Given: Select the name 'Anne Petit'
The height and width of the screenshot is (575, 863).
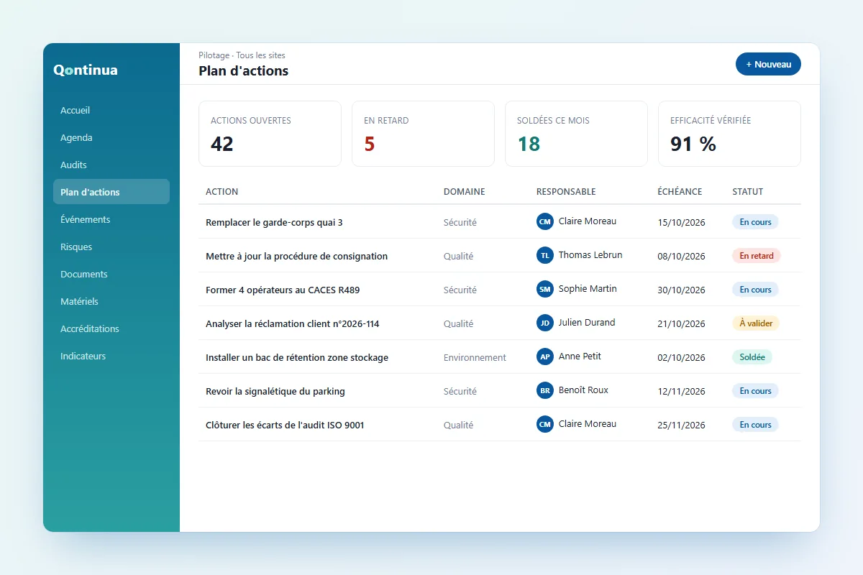Looking at the screenshot, I should point(580,356).
